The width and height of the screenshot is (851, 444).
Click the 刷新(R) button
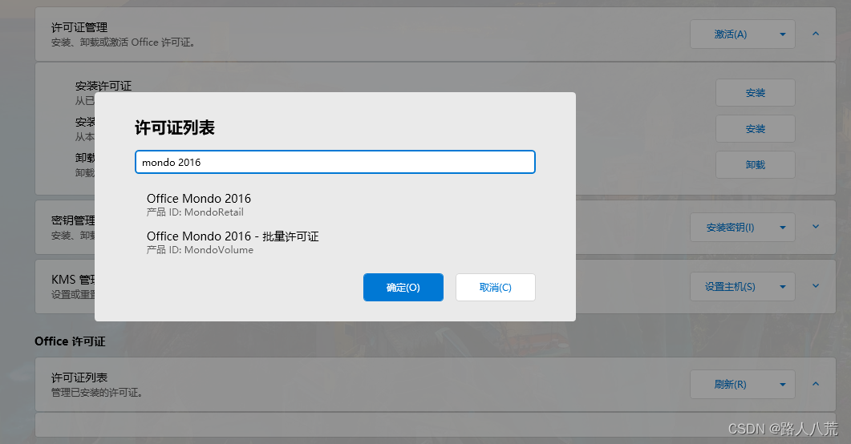(731, 385)
